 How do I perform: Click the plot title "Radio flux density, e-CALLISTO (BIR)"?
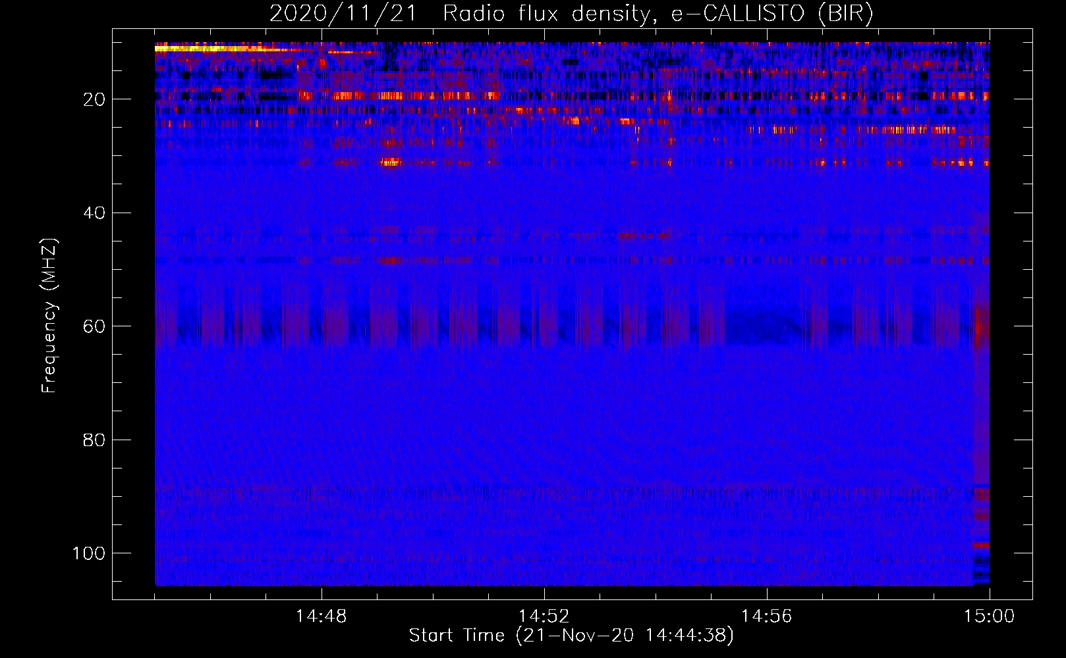(x=658, y=14)
